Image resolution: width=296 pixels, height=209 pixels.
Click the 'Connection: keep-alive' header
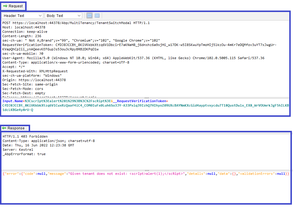click(25, 32)
